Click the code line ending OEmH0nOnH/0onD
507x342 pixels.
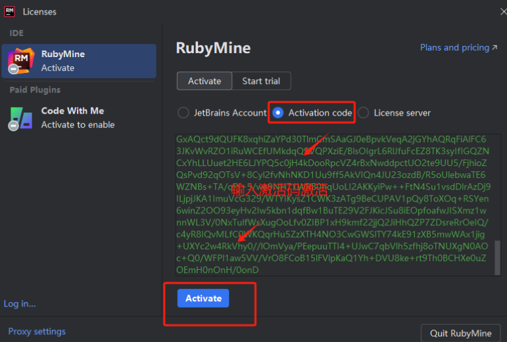point(218,270)
